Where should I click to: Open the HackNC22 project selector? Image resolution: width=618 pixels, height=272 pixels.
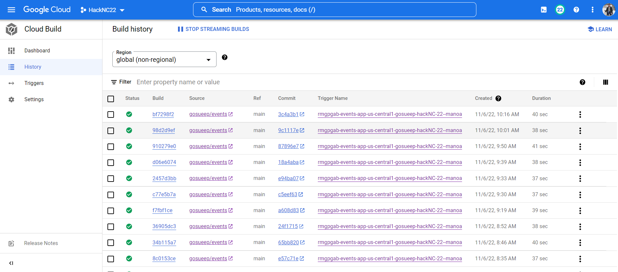click(102, 10)
